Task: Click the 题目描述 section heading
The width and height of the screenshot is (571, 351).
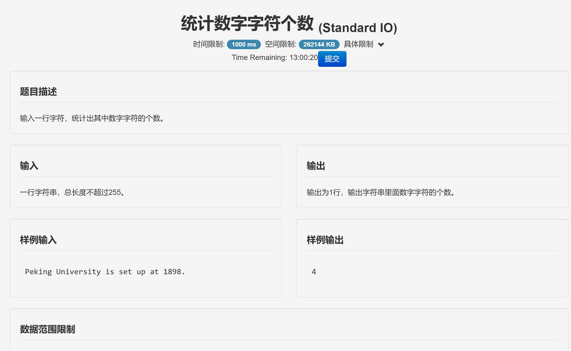Action: point(38,92)
